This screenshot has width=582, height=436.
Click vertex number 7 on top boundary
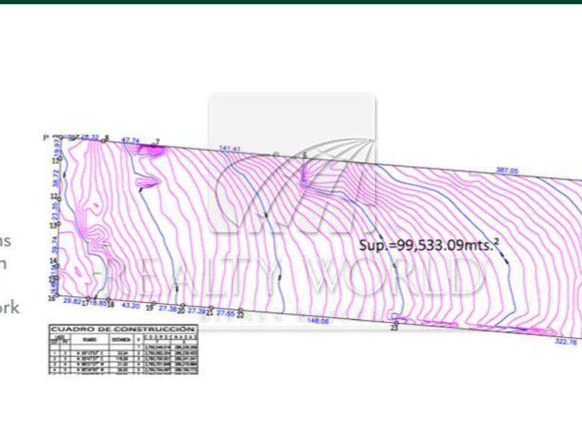158,142
